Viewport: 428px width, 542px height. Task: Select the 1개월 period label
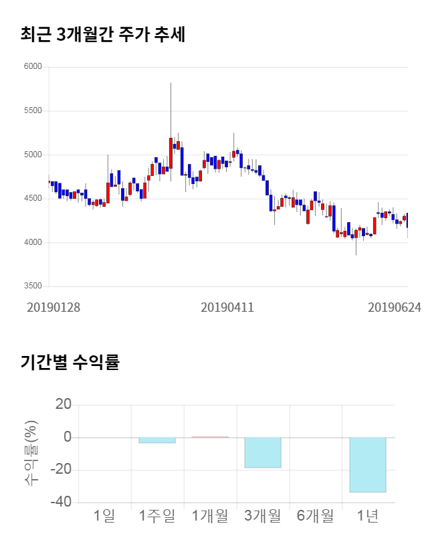(210, 515)
